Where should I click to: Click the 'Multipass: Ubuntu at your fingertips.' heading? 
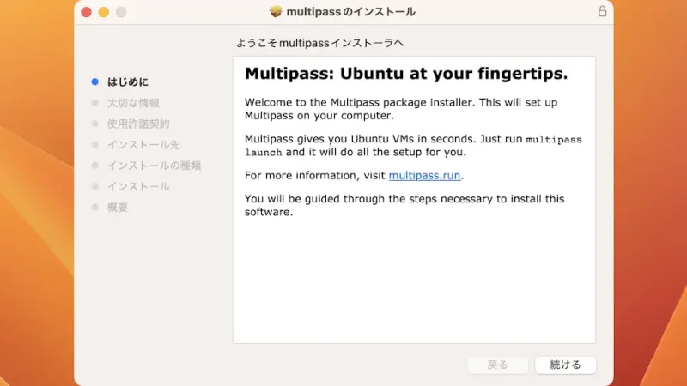point(406,74)
